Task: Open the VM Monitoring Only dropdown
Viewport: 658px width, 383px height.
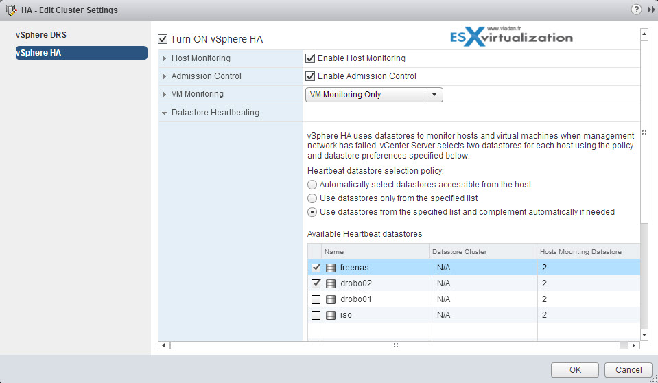Action: click(374, 95)
